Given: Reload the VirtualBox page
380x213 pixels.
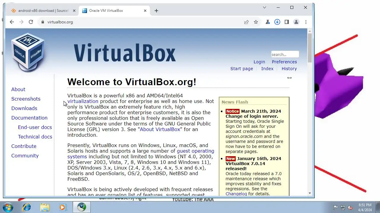Looking at the screenshot, I should click(x=31, y=22).
